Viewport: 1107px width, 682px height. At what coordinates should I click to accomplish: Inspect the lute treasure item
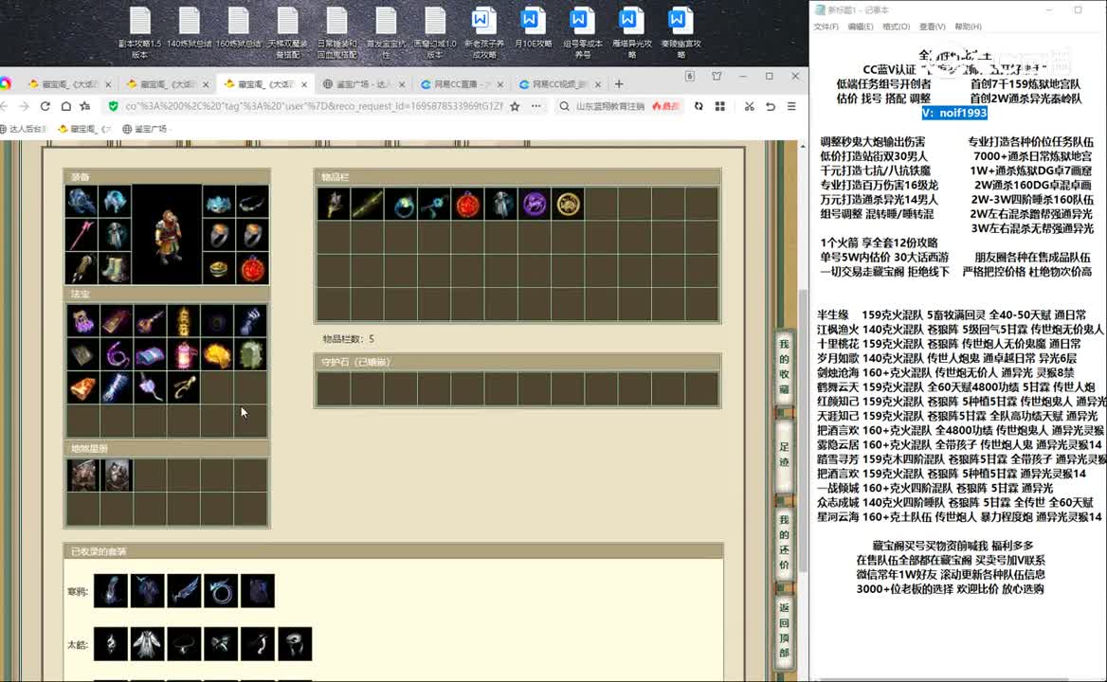tap(151, 321)
